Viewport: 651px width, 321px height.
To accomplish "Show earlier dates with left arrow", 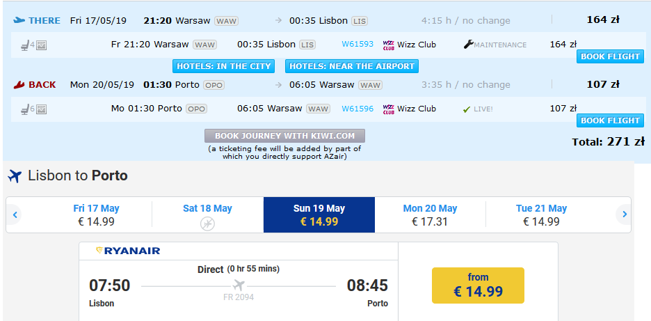I will point(15,215).
